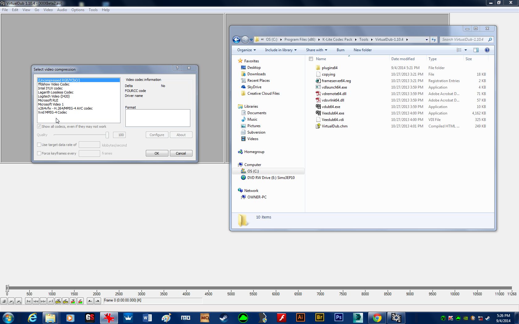519x324 pixels.
Task: Open the Share with dropdown
Action: pyautogui.click(x=316, y=50)
